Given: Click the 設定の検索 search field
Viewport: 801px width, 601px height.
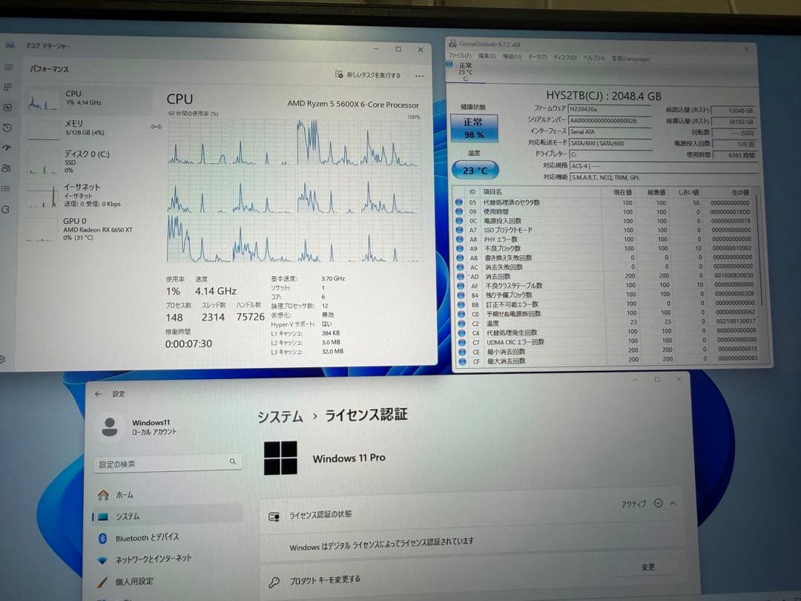Looking at the screenshot, I should 168,463.
